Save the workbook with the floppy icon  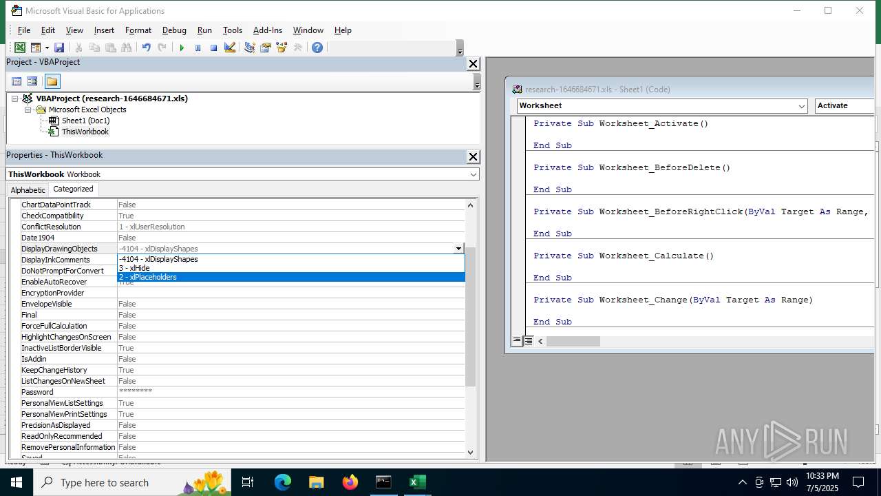coord(59,48)
